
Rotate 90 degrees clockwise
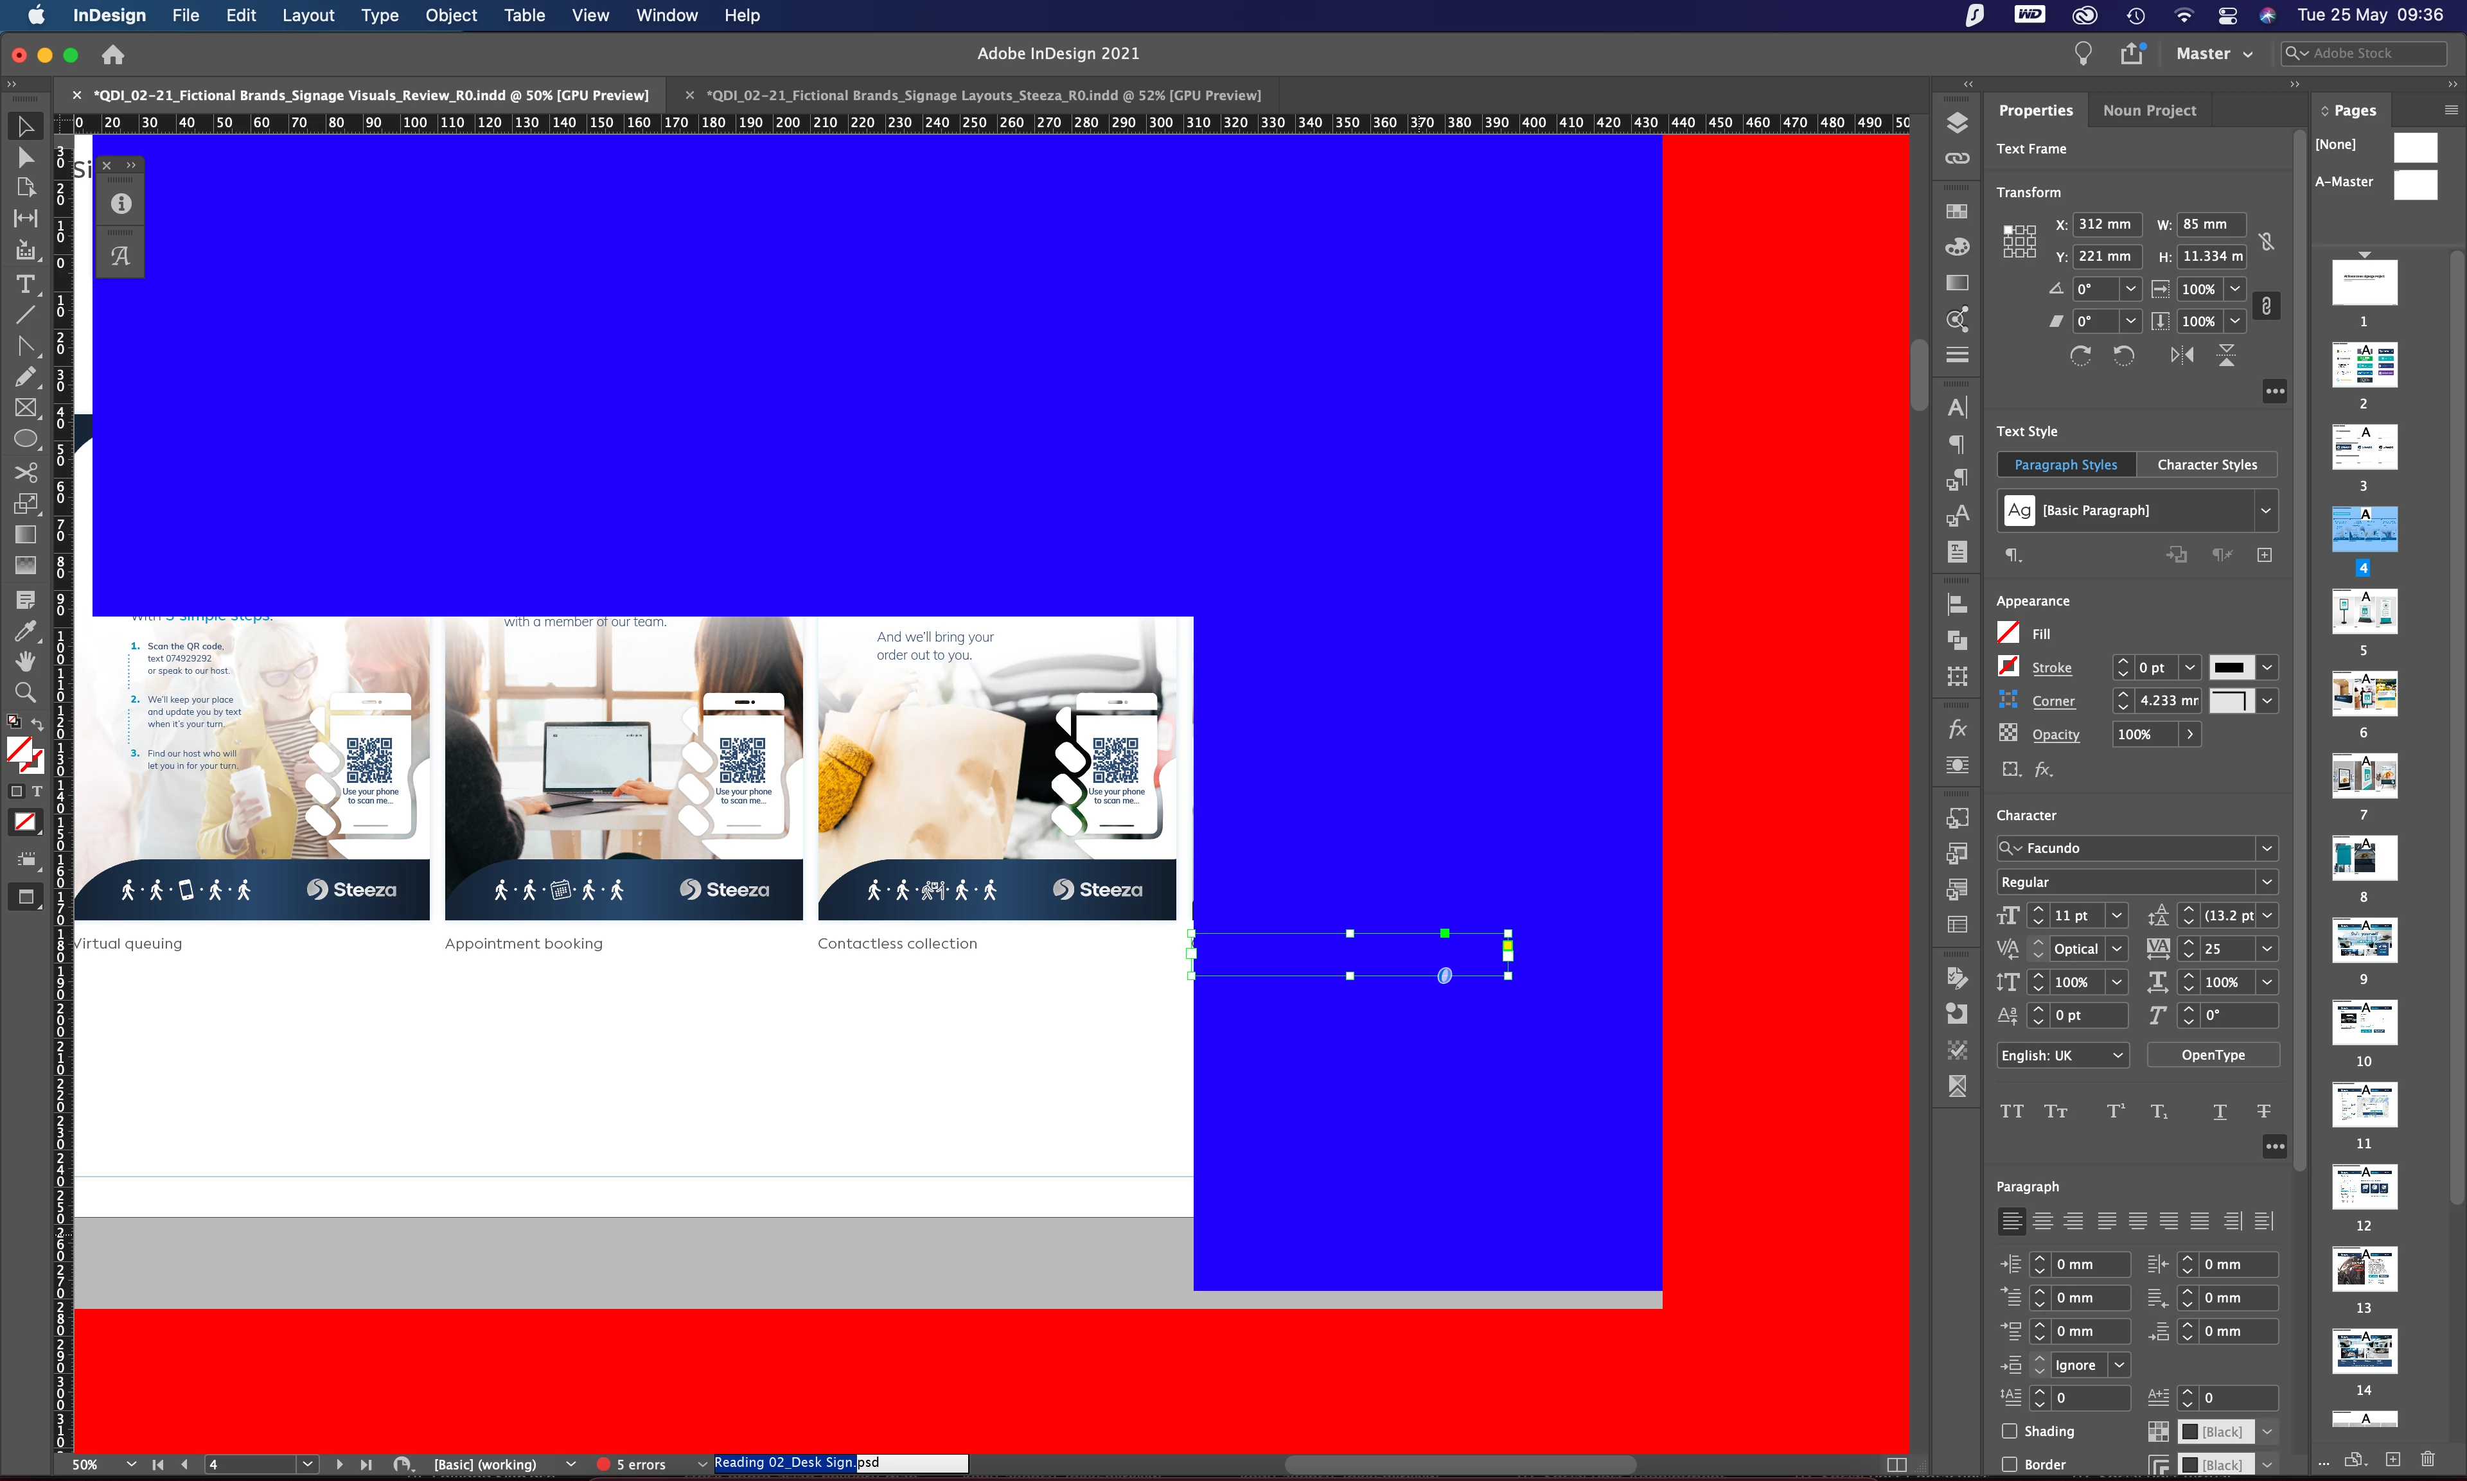coord(2080,355)
